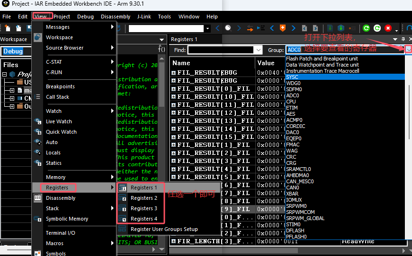Click the second green Debug without Downloading icon
Viewport: 412px width, 256px height.
377,28
